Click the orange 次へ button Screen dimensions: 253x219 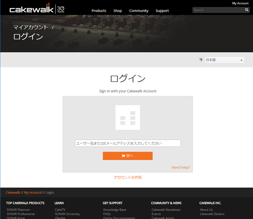pos(128,156)
